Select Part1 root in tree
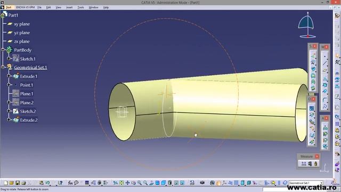Viewport: 341px width, 192px height. click(x=13, y=15)
